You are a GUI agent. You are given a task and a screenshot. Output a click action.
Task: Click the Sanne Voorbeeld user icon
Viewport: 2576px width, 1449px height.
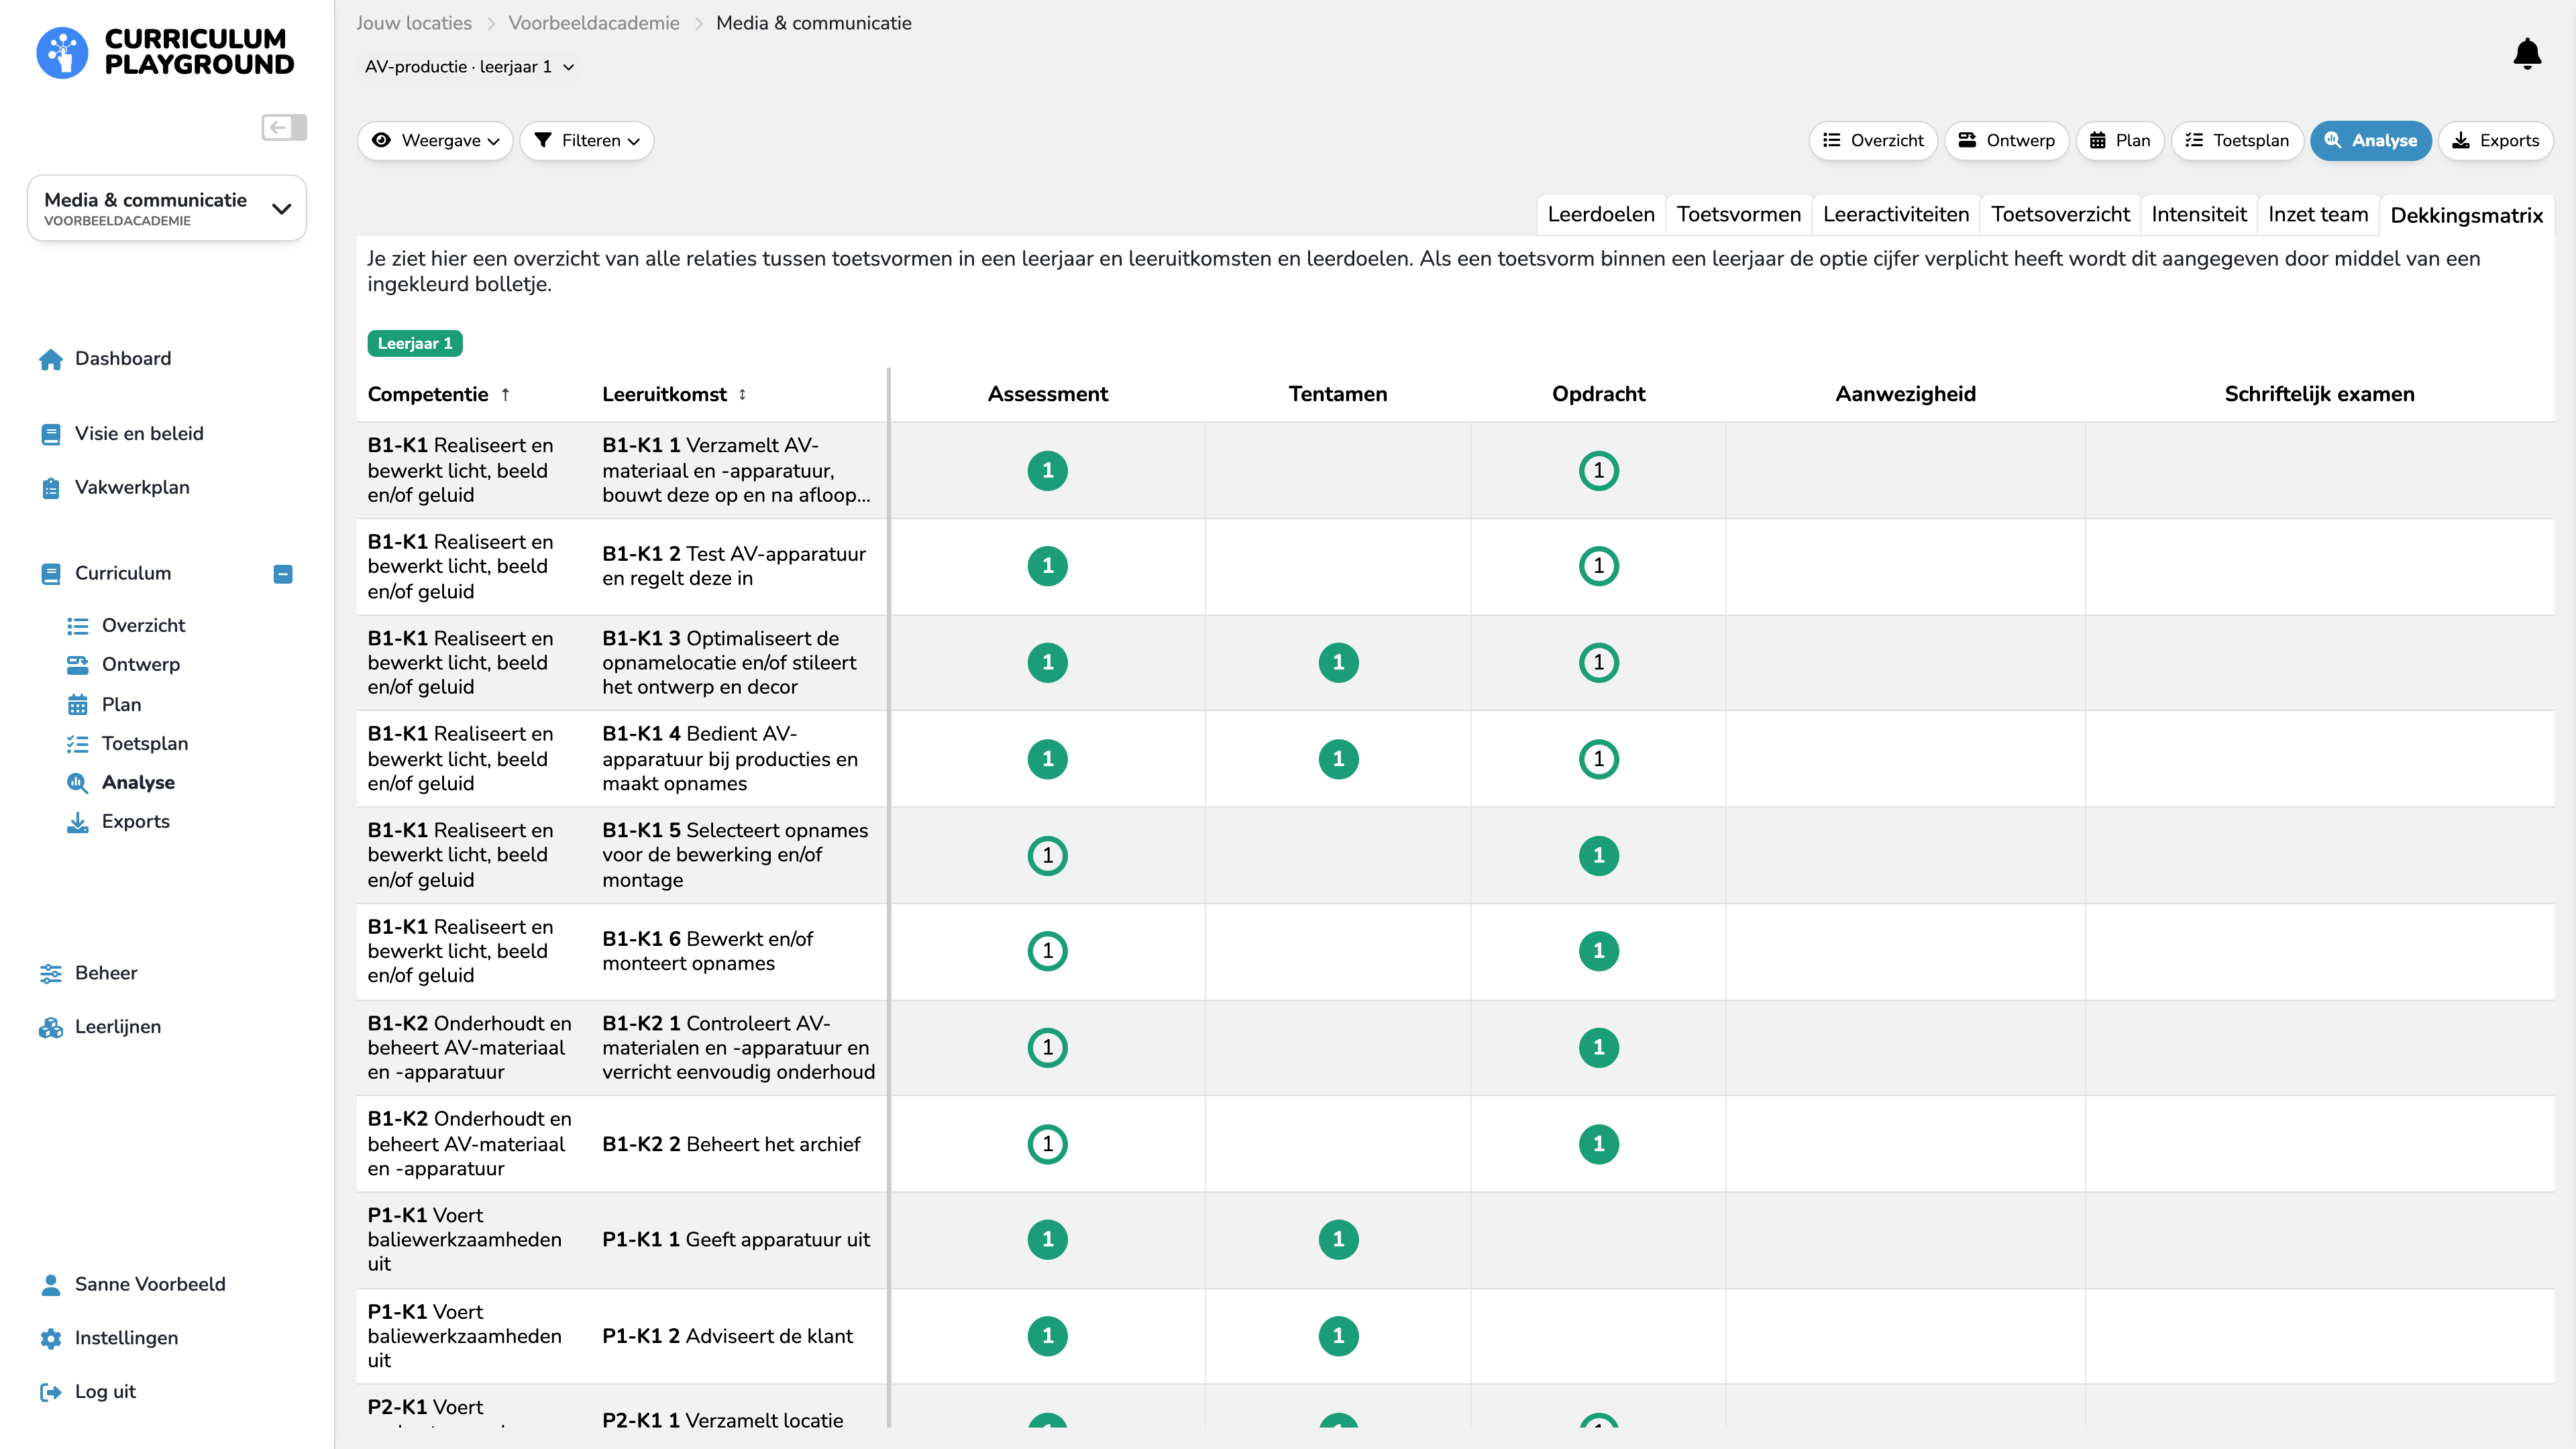[x=51, y=1285]
